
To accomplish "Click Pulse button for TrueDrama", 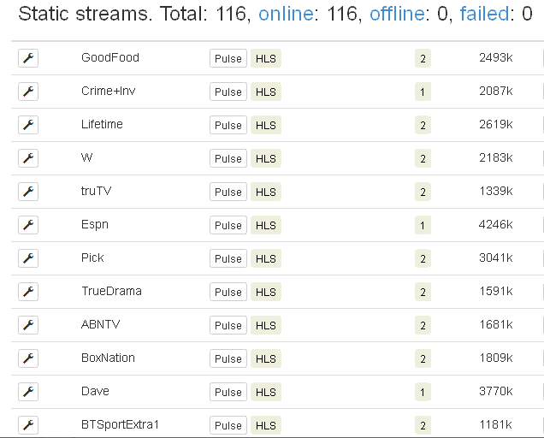I will click(228, 291).
